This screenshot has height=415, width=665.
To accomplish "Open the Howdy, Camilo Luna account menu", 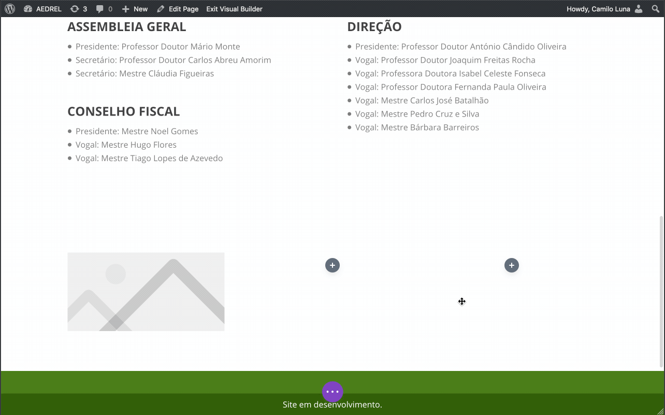I will [x=598, y=9].
